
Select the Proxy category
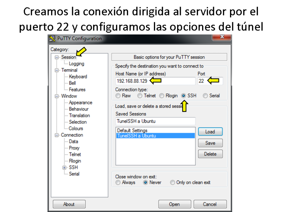(74, 148)
